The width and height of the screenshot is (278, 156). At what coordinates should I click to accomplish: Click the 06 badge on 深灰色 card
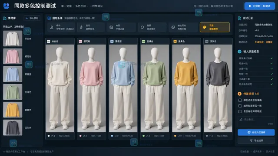click(207, 42)
